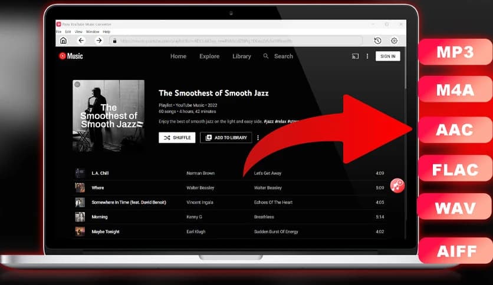The width and height of the screenshot is (493, 285).
Task: Open album link 'Echoes Of The Heart'
Action: (x=273, y=202)
